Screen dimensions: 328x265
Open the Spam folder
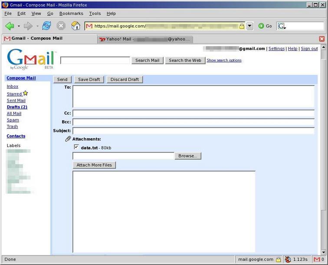tap(13, 120)
